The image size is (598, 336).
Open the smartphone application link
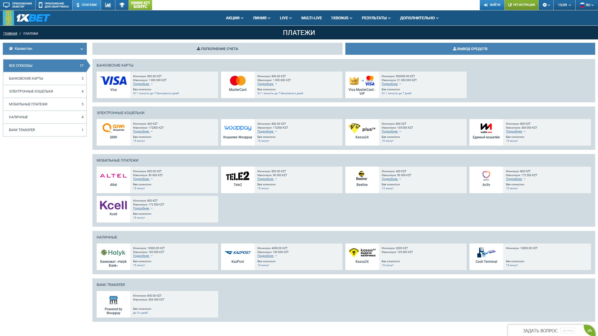(x=54, y=5)
